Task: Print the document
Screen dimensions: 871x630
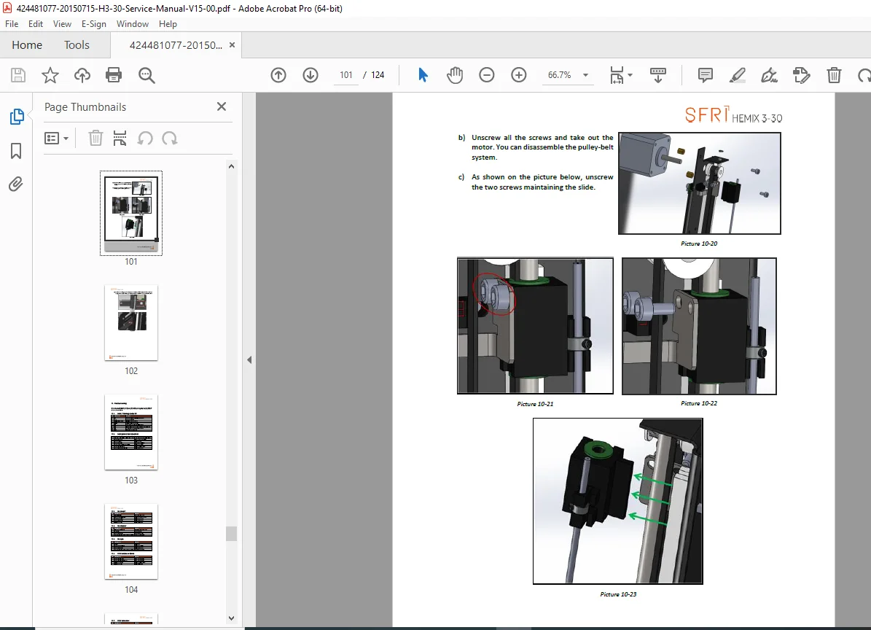Action: click(114, 75)
